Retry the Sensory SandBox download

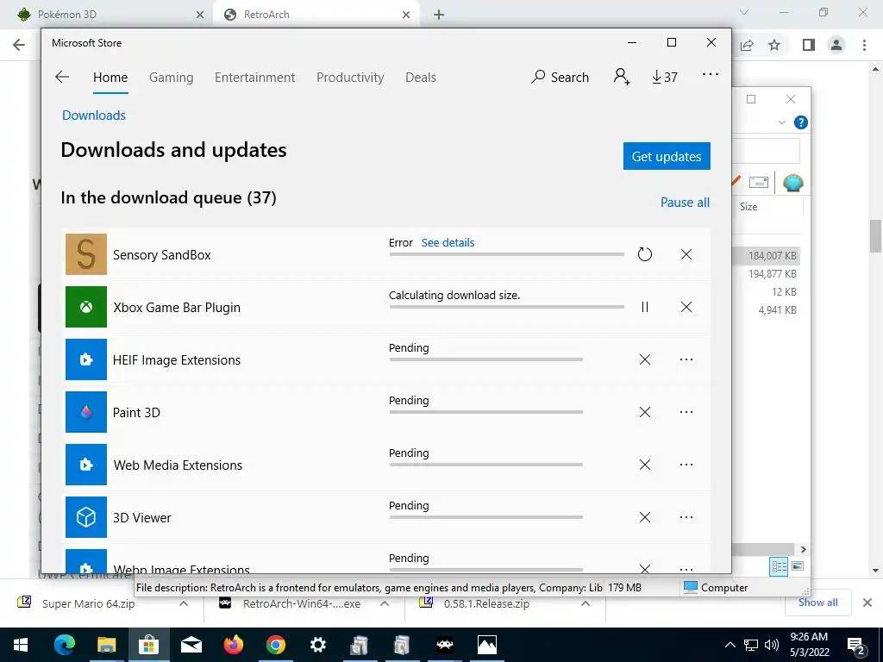[645, 254]
